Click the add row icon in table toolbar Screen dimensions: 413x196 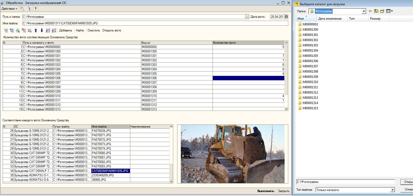tap(6, 30)
